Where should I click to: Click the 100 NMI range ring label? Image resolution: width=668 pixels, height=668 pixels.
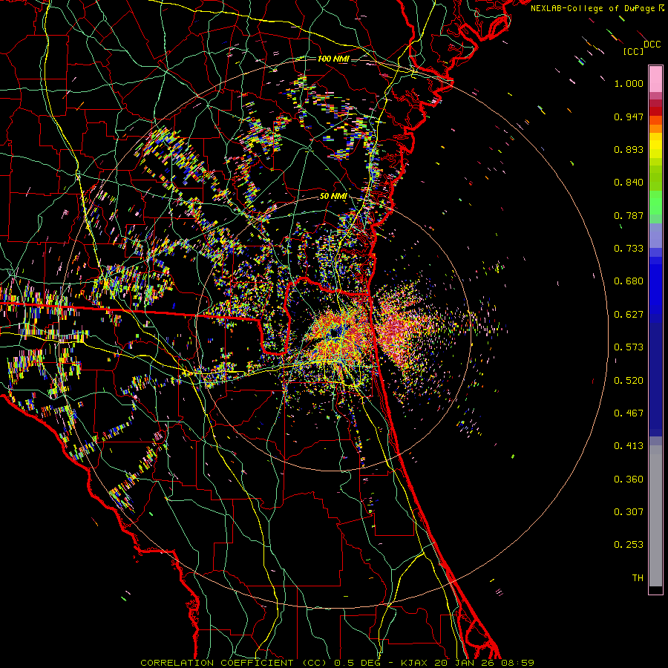(333, 59)
